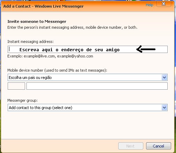Select the 'Invite someone to Messenger' heading
The height and width of the screenshot is (153, 176).
tap(37, 21)
